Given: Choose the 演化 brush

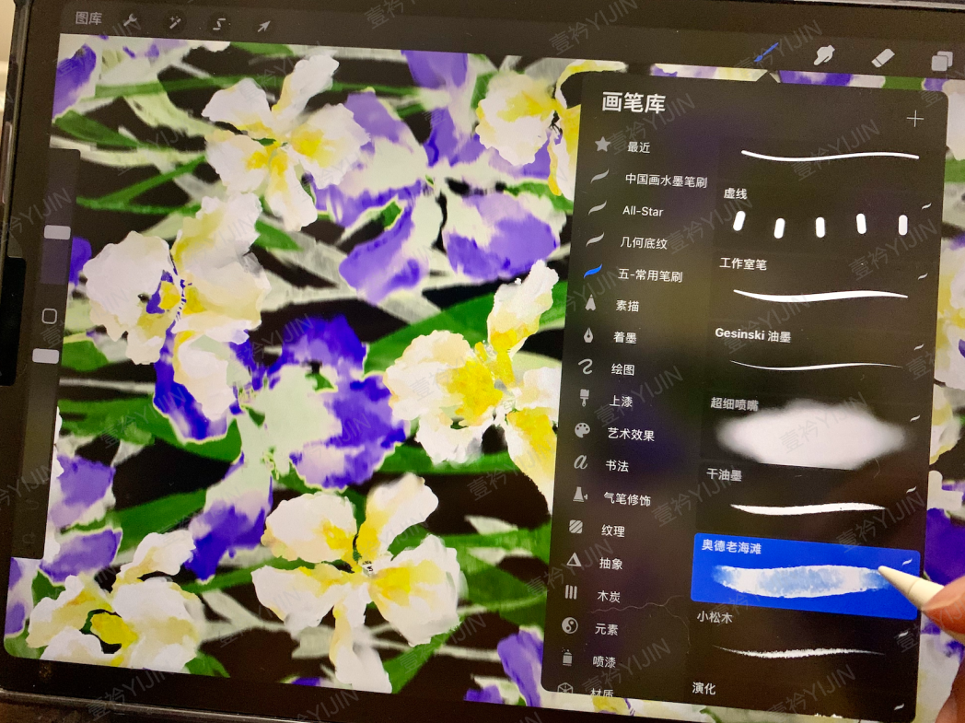Looking at the screenshot, I should tap(797, 698).
